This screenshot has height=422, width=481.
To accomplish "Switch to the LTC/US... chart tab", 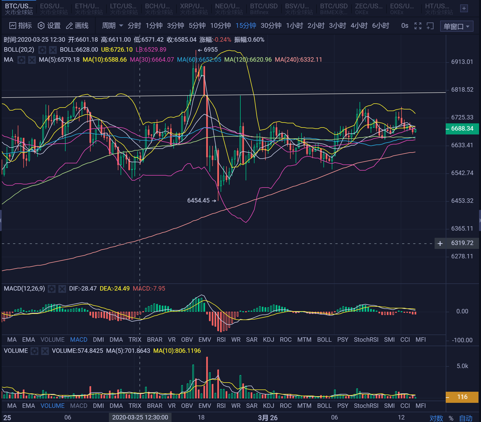I will 124,9.
